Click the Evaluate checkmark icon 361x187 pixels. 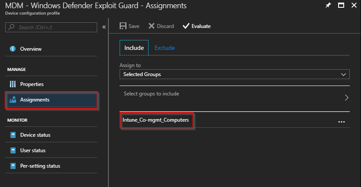pyautogui.click(x=186, y=26)
